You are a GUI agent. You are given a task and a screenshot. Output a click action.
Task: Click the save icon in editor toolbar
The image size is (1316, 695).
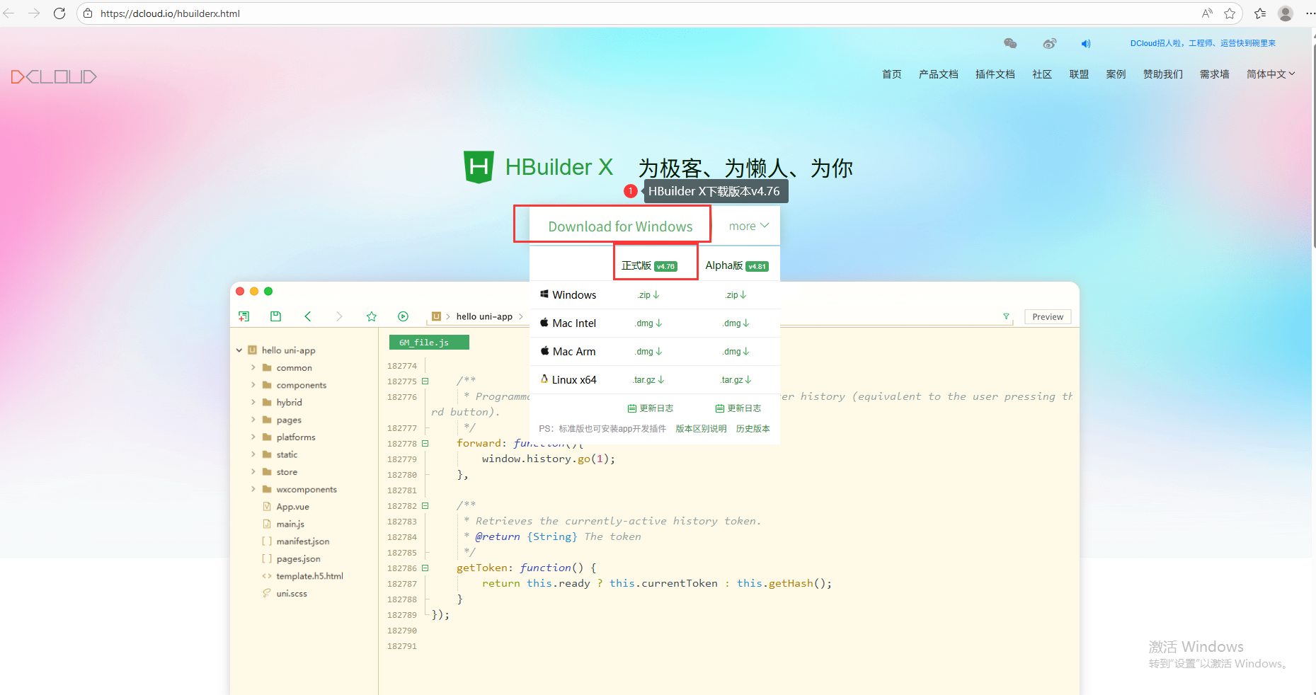click(x=275, y=316)
